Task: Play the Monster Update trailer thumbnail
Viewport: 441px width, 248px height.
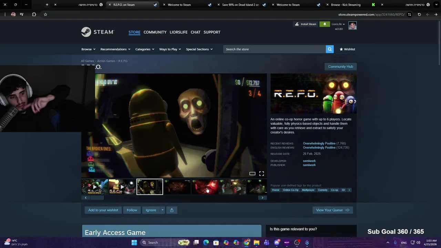Action: pyautogui.click(x=95, y=187)
